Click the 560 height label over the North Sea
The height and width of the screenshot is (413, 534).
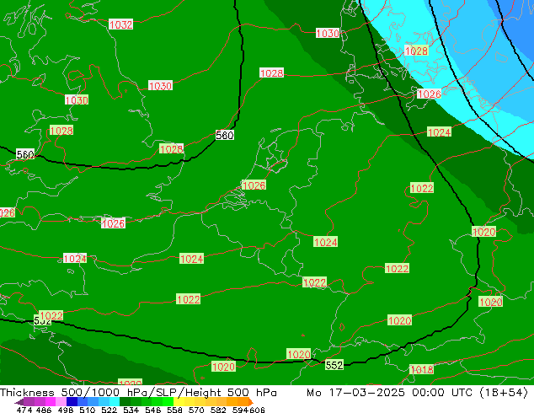point(224,136)
